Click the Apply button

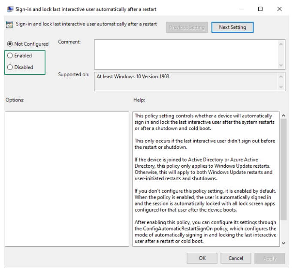270,258
